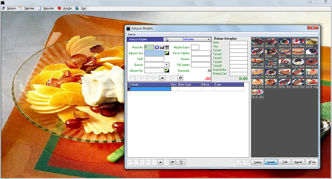Screen dimensions: 332x179
Task: Select the tavuk nugget food item
Action: (x=312, y=84)
